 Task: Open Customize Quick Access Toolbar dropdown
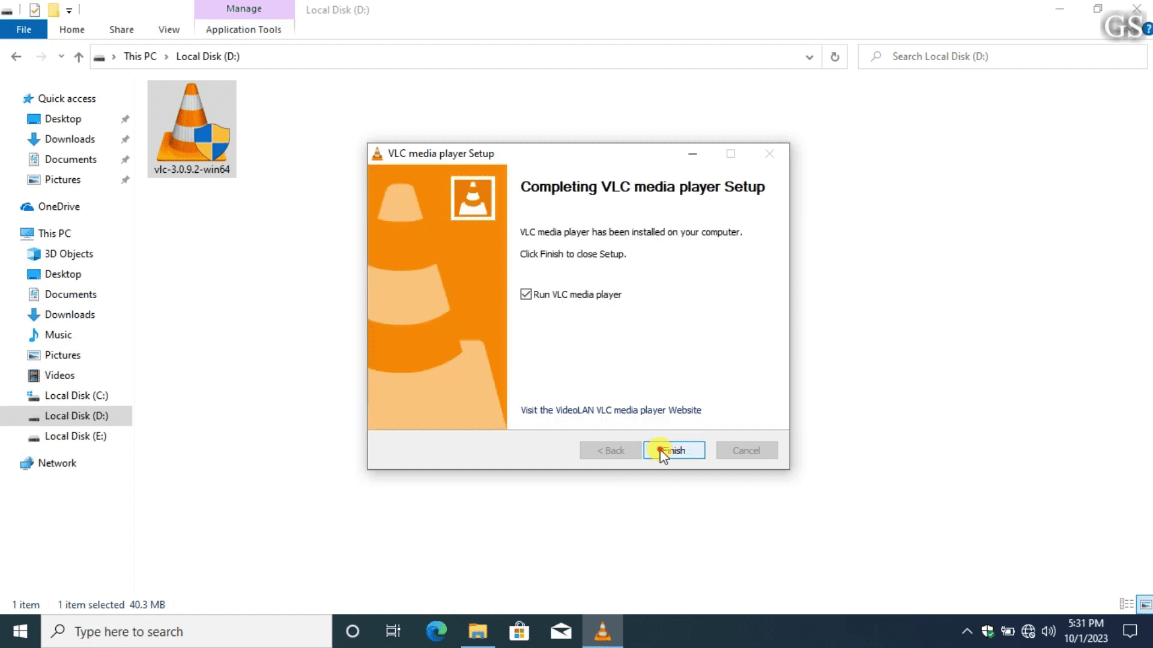pos(69,10)
